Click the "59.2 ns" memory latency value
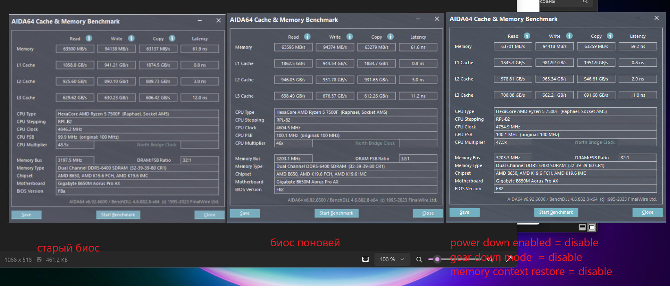Viewport: 670px width, 293px height. (638, 46)
